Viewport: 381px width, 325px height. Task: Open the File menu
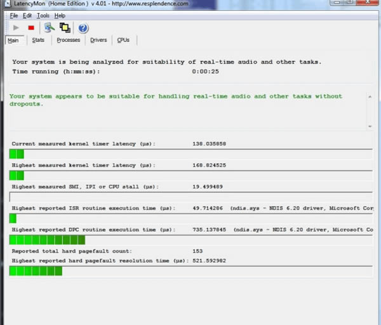point(13,15)
